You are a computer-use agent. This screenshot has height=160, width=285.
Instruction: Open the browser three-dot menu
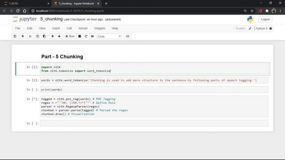click(x=281, y=11)
